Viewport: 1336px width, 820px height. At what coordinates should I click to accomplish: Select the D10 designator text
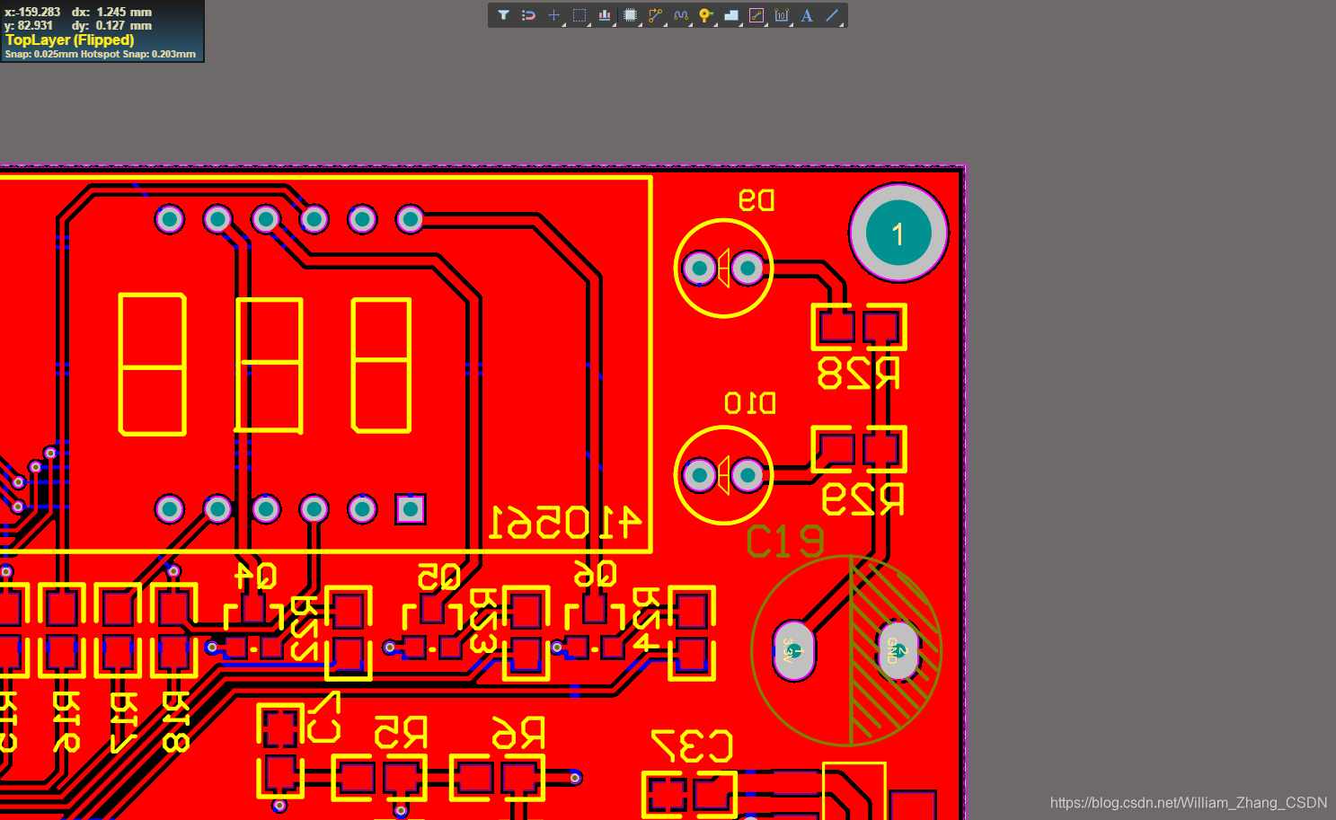point(750,403)
